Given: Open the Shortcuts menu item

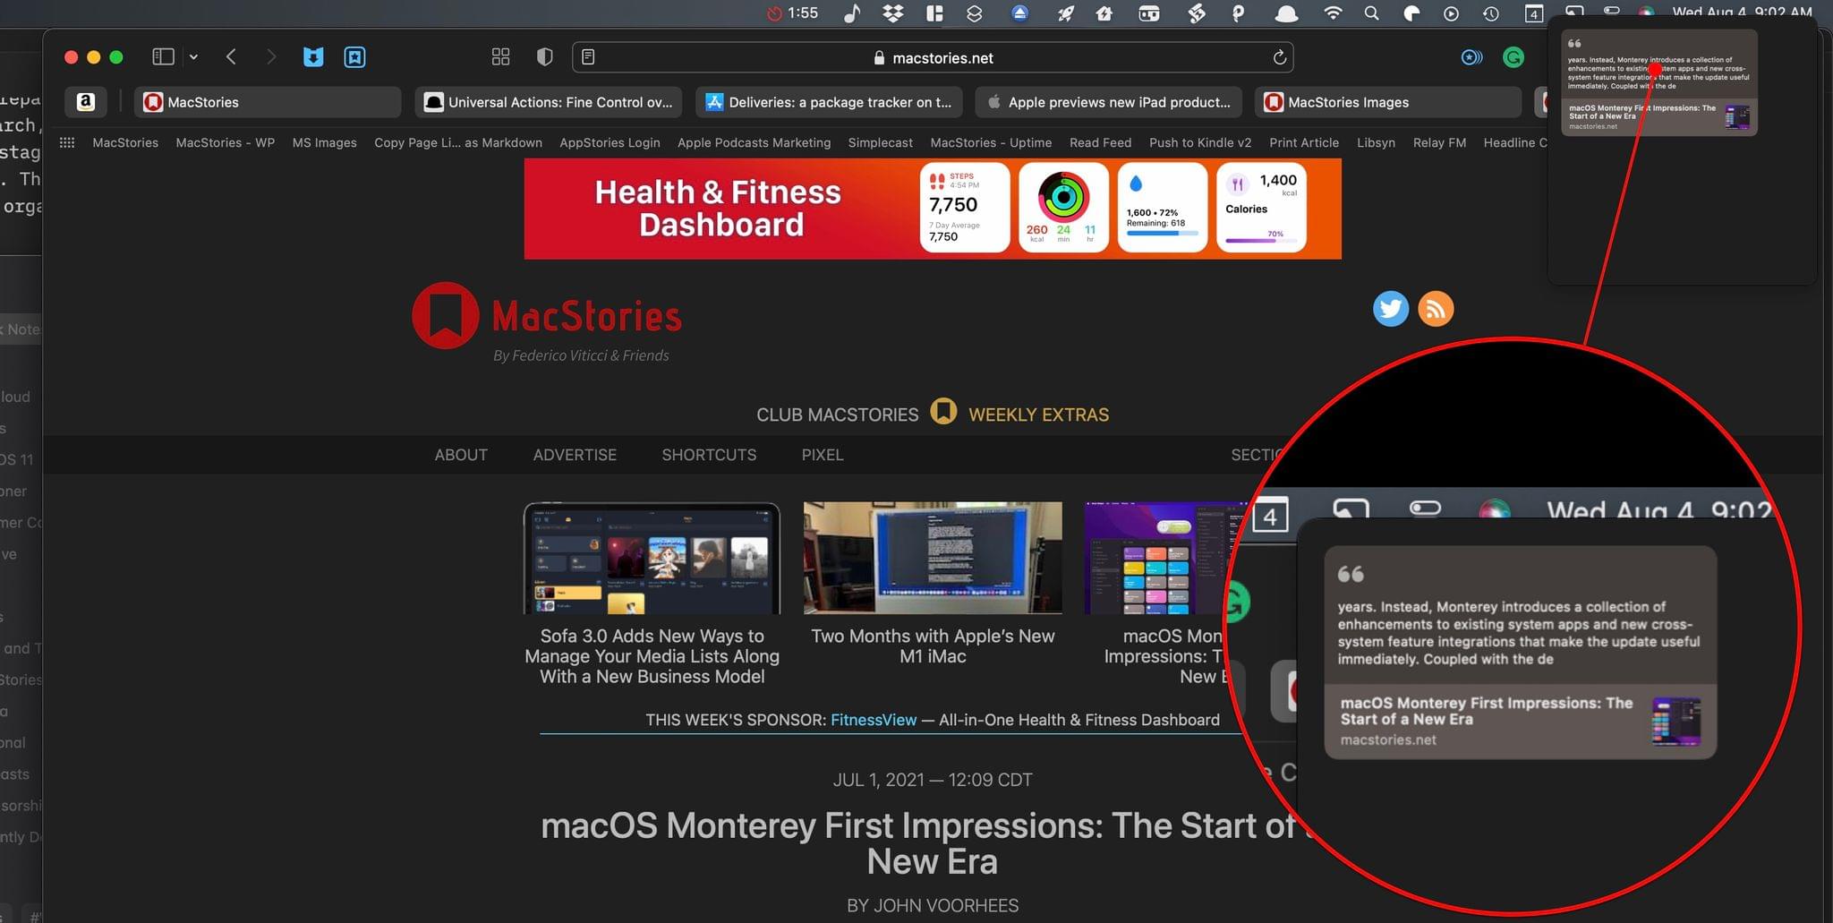Looking at the screenshot, I should click(709, 455).
